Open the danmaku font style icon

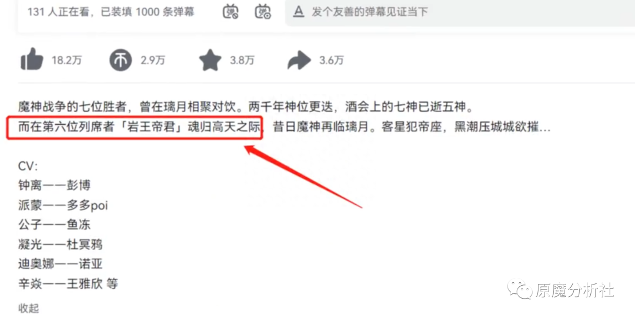click(x=299, y=11)
